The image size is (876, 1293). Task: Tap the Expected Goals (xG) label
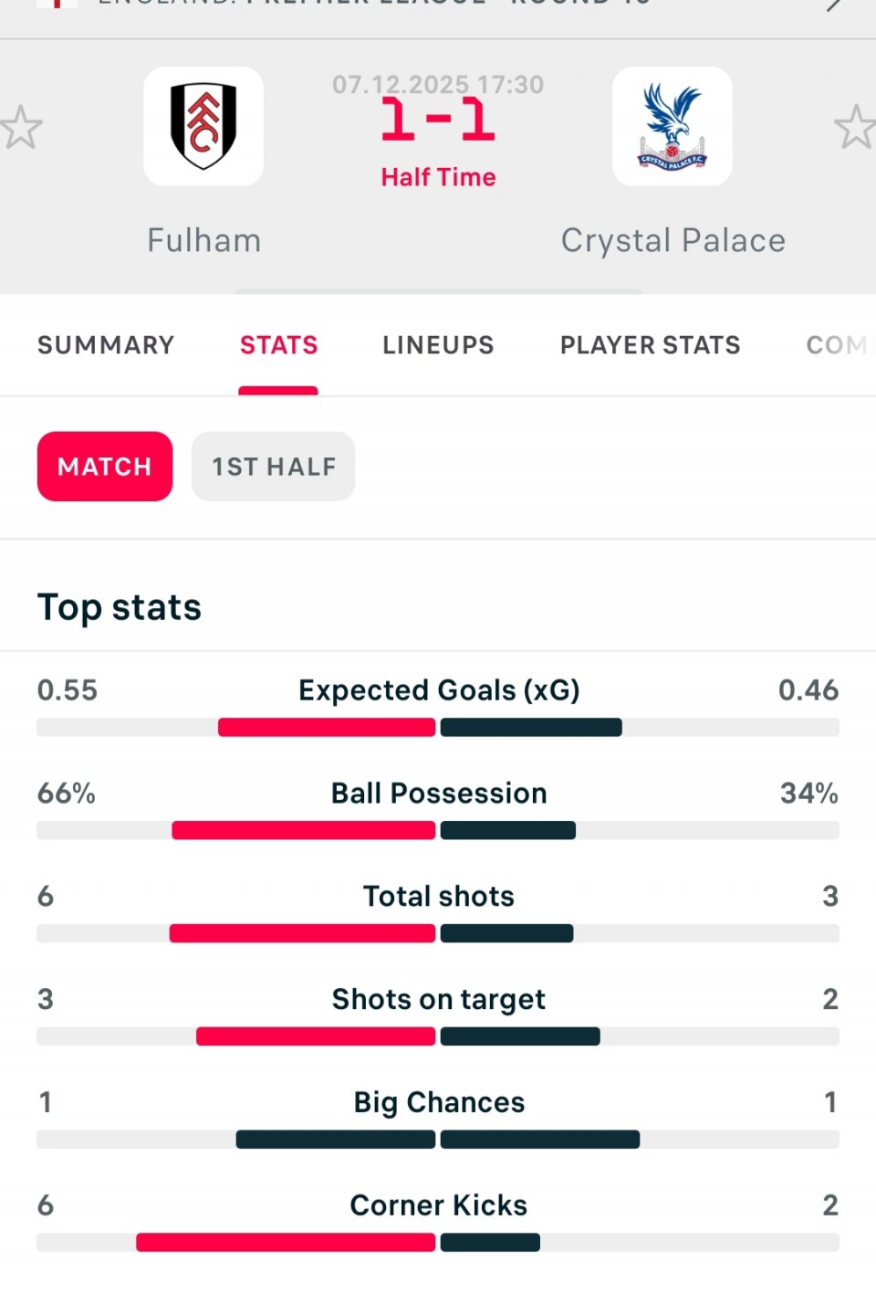[439, 690]
